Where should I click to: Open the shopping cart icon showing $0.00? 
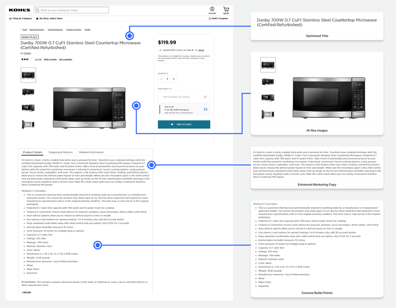(226, 10)
